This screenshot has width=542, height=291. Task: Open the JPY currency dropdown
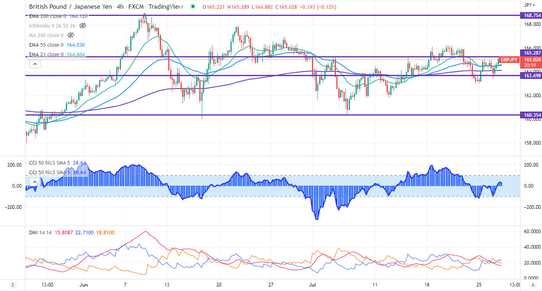tap(529, 5)
